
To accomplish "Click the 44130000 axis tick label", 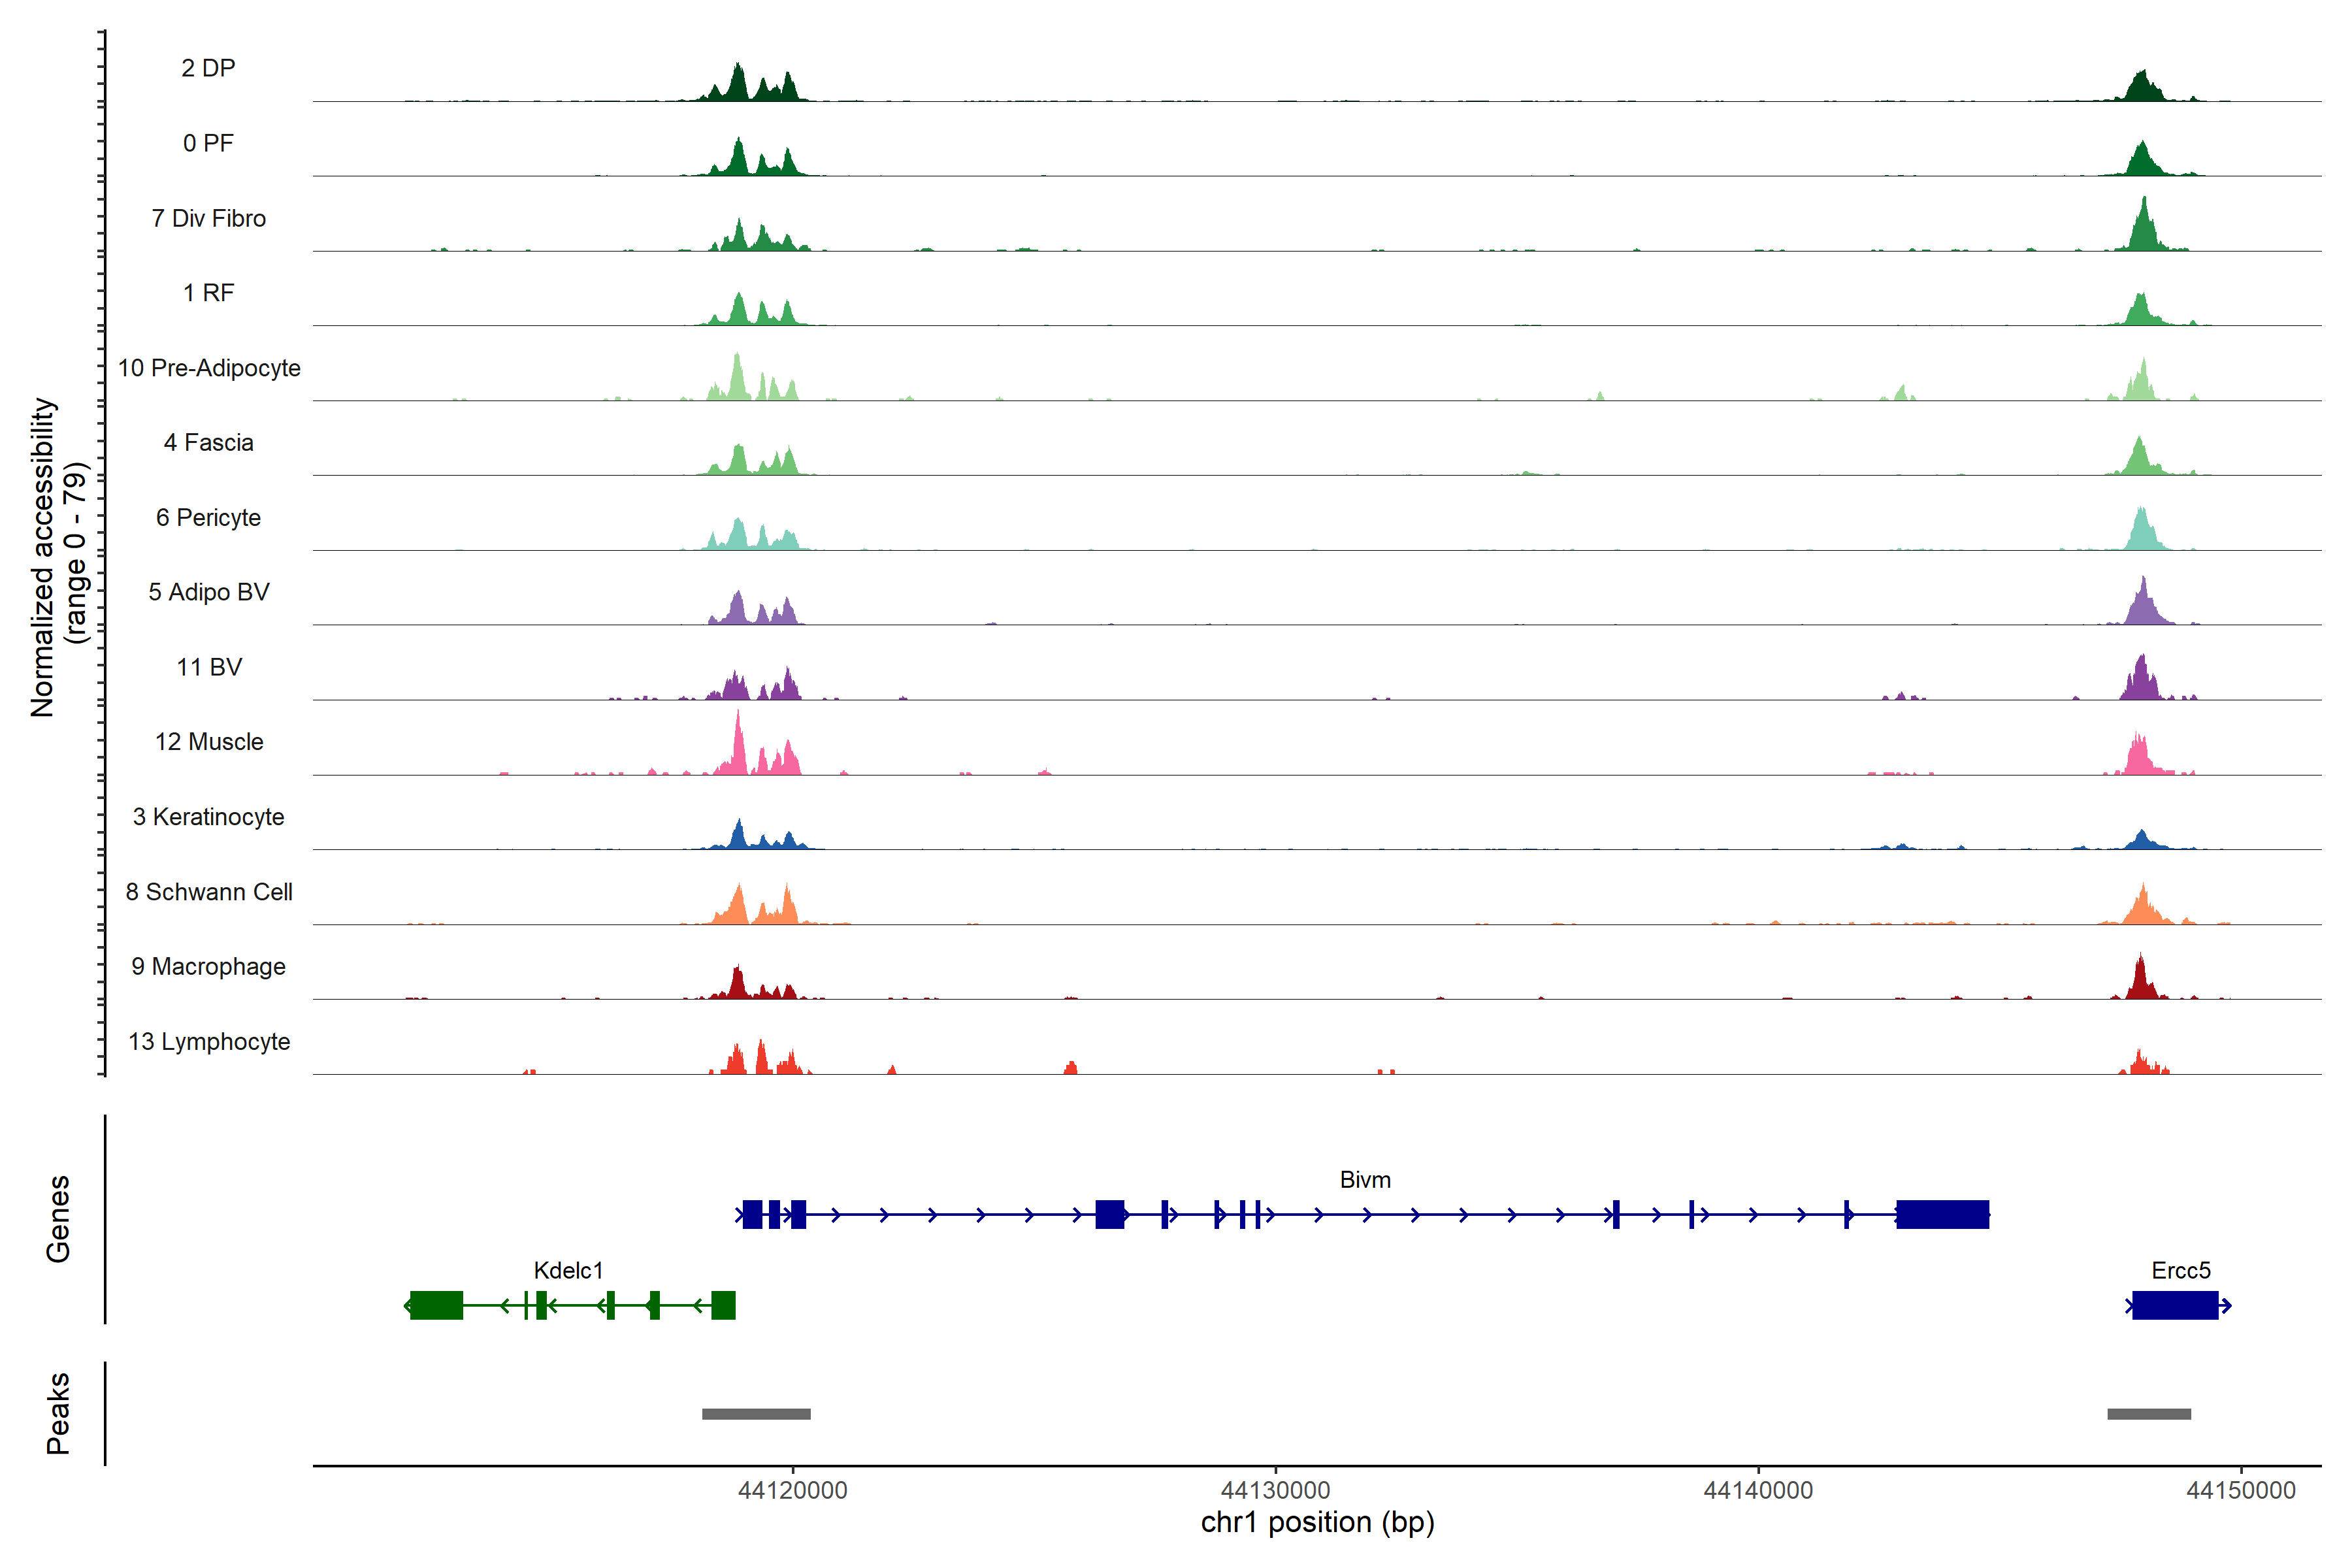I will coord(1275,1490).
